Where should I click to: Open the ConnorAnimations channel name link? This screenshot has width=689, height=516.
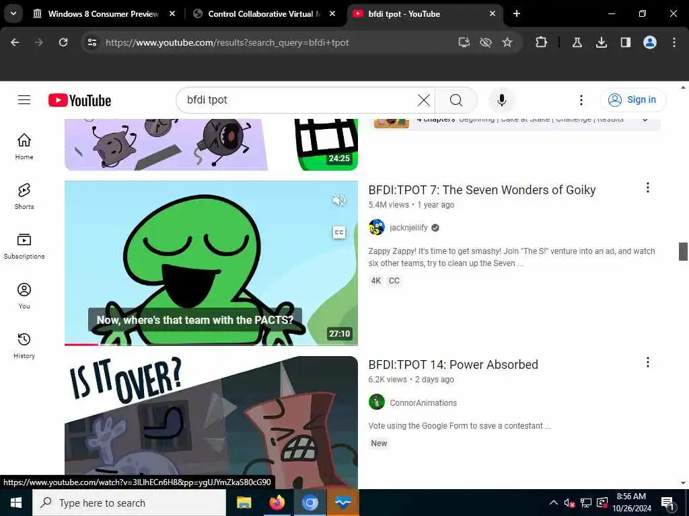point(423,402)
